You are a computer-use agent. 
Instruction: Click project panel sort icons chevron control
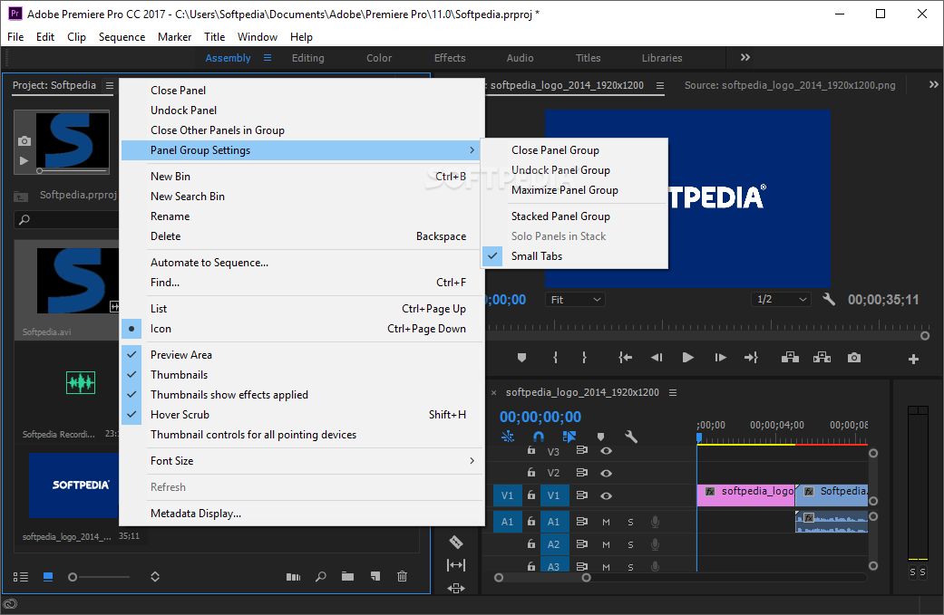tap(155, 577)
